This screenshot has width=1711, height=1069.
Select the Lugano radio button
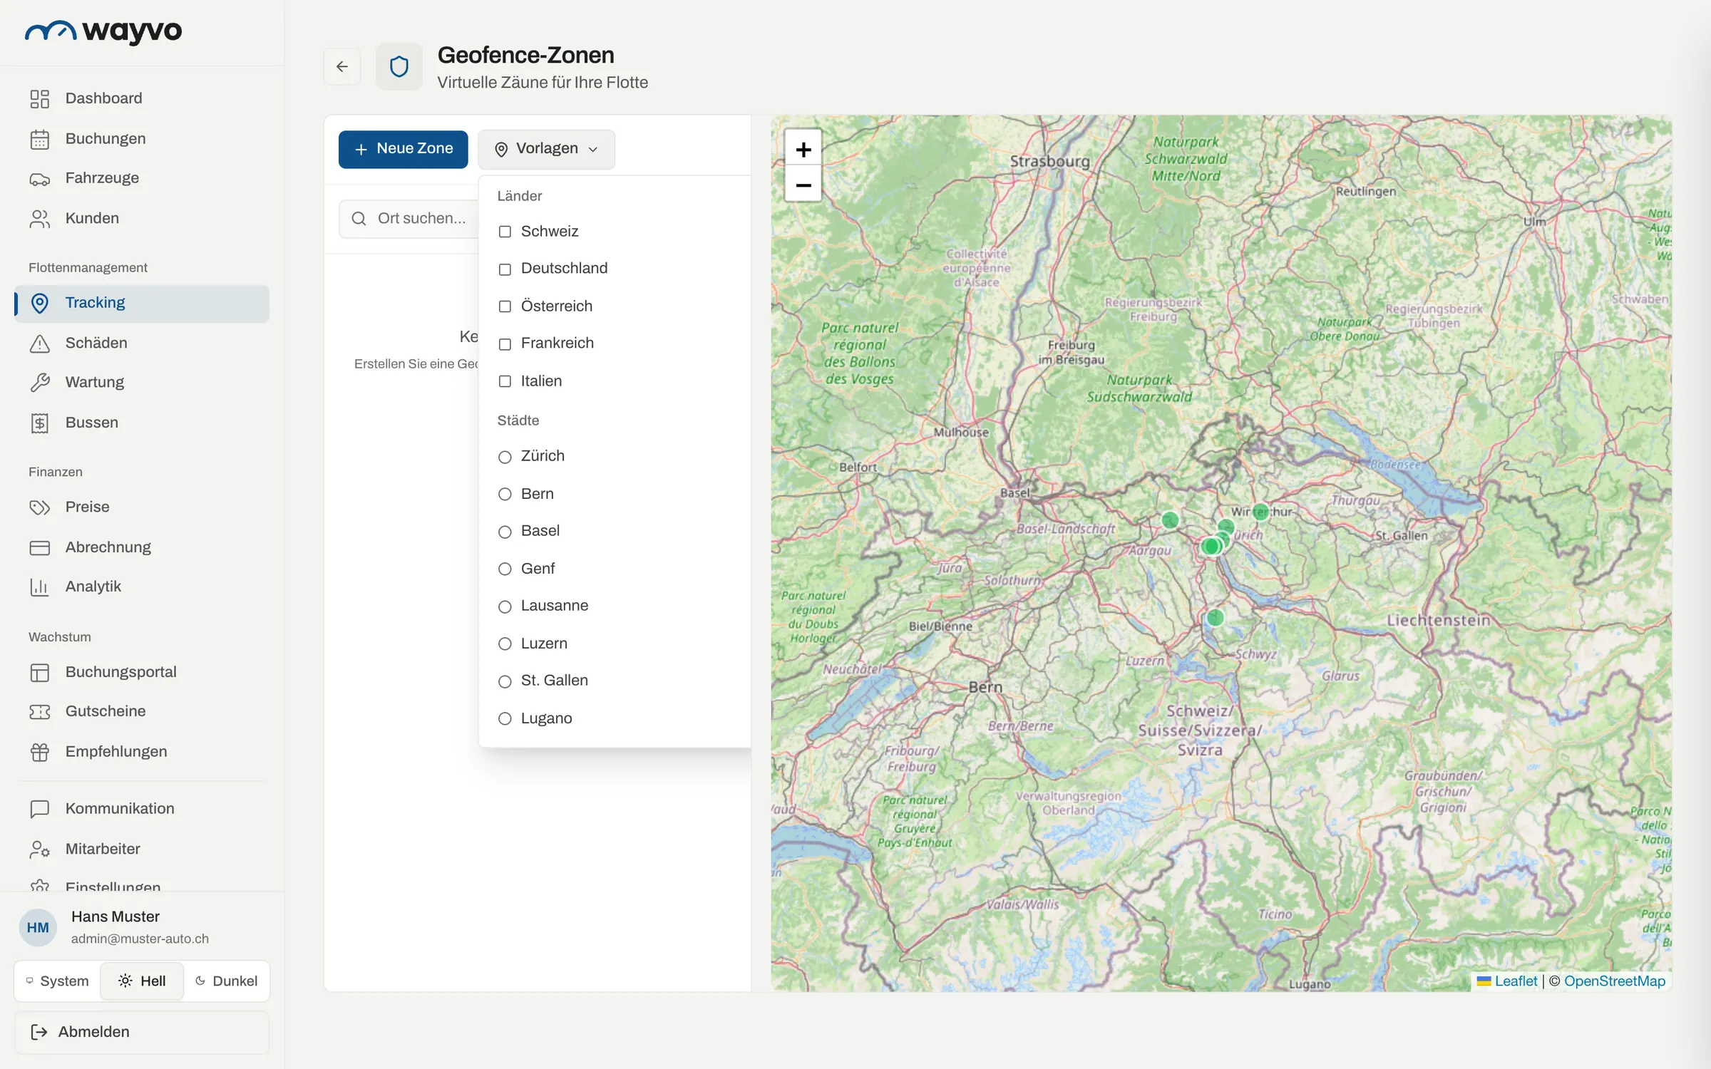[x=505, y=718]
